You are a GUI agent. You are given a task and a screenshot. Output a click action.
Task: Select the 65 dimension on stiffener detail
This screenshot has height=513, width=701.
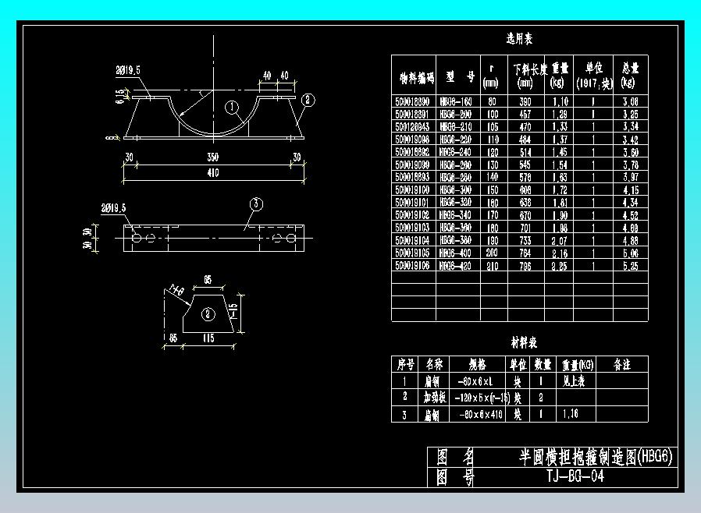(208, 280)
